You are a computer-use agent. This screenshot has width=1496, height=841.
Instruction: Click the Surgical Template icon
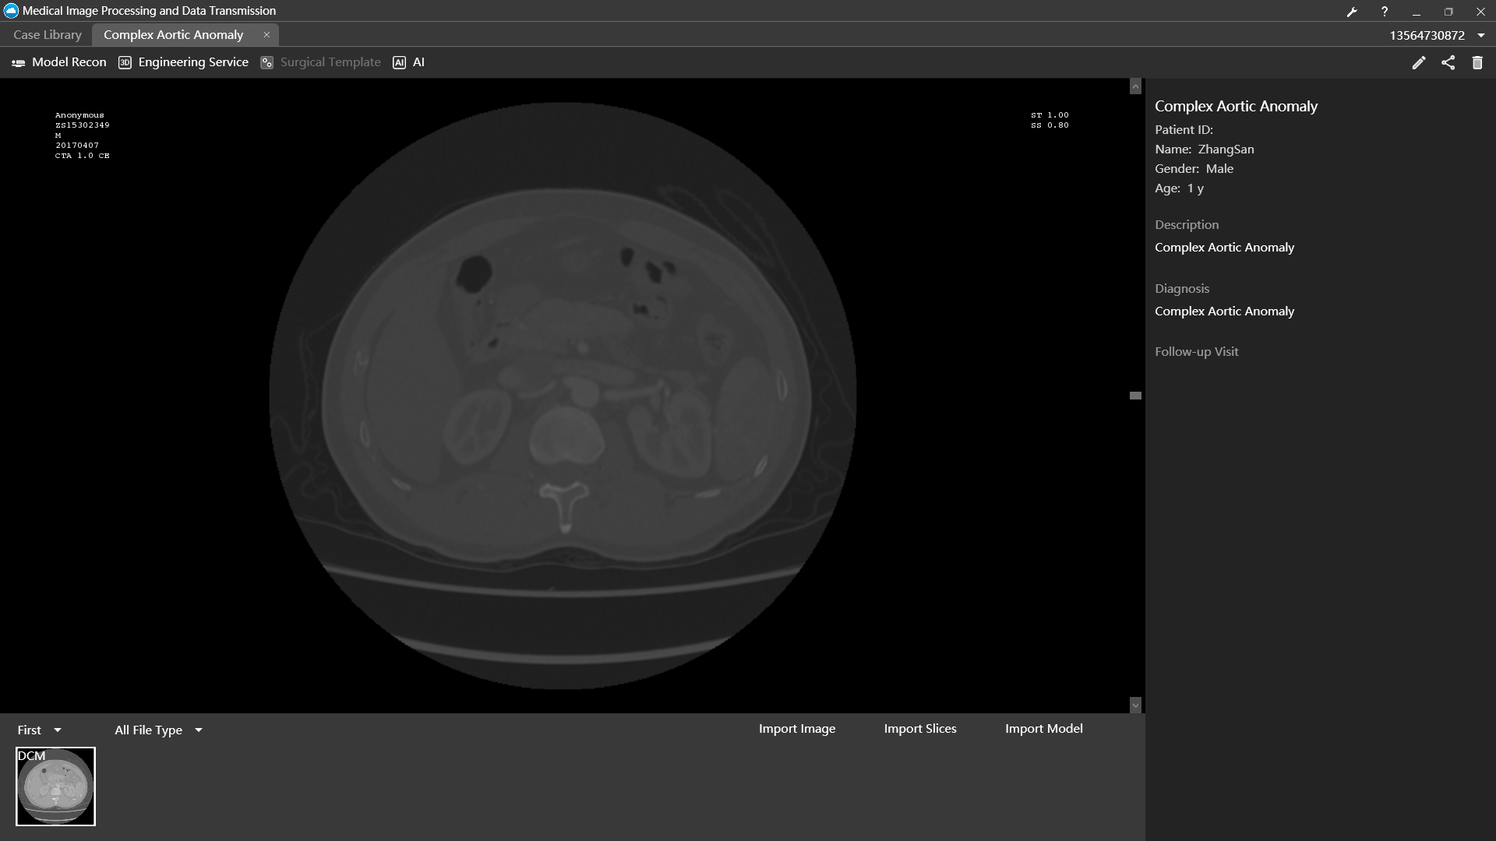click(267, 63)
